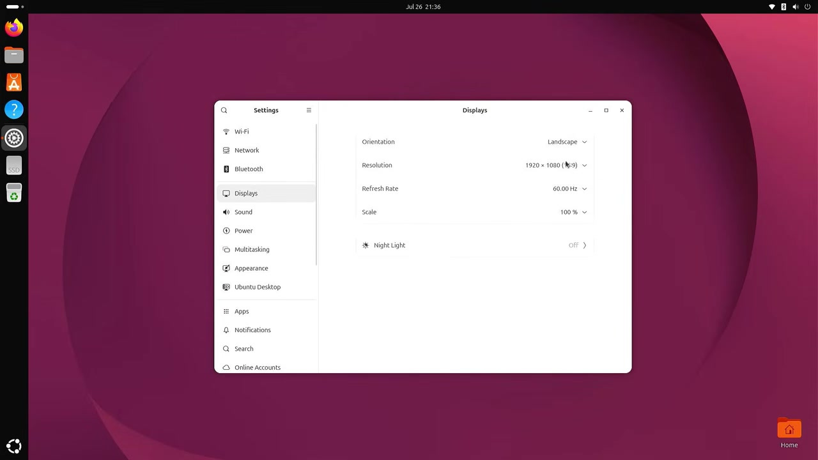Open Night Light settings chevron
The image size is (818, 460).
[584, 245]
